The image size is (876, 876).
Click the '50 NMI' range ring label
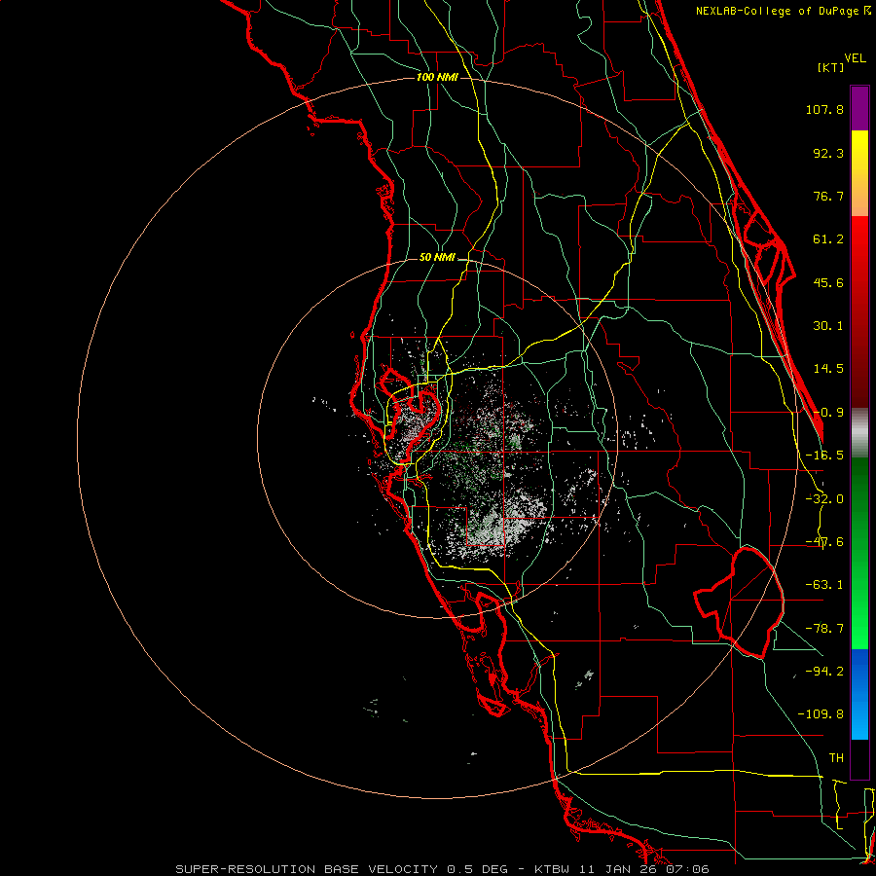click(x=437, y=258)
